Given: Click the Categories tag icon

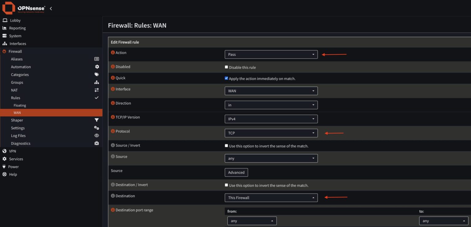Looking at the screenshot, I should 97,75.
